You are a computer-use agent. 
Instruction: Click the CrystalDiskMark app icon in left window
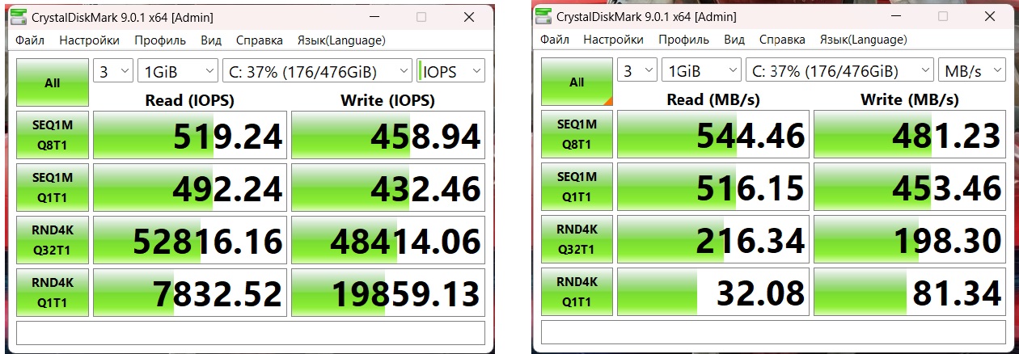click(19, 18)
